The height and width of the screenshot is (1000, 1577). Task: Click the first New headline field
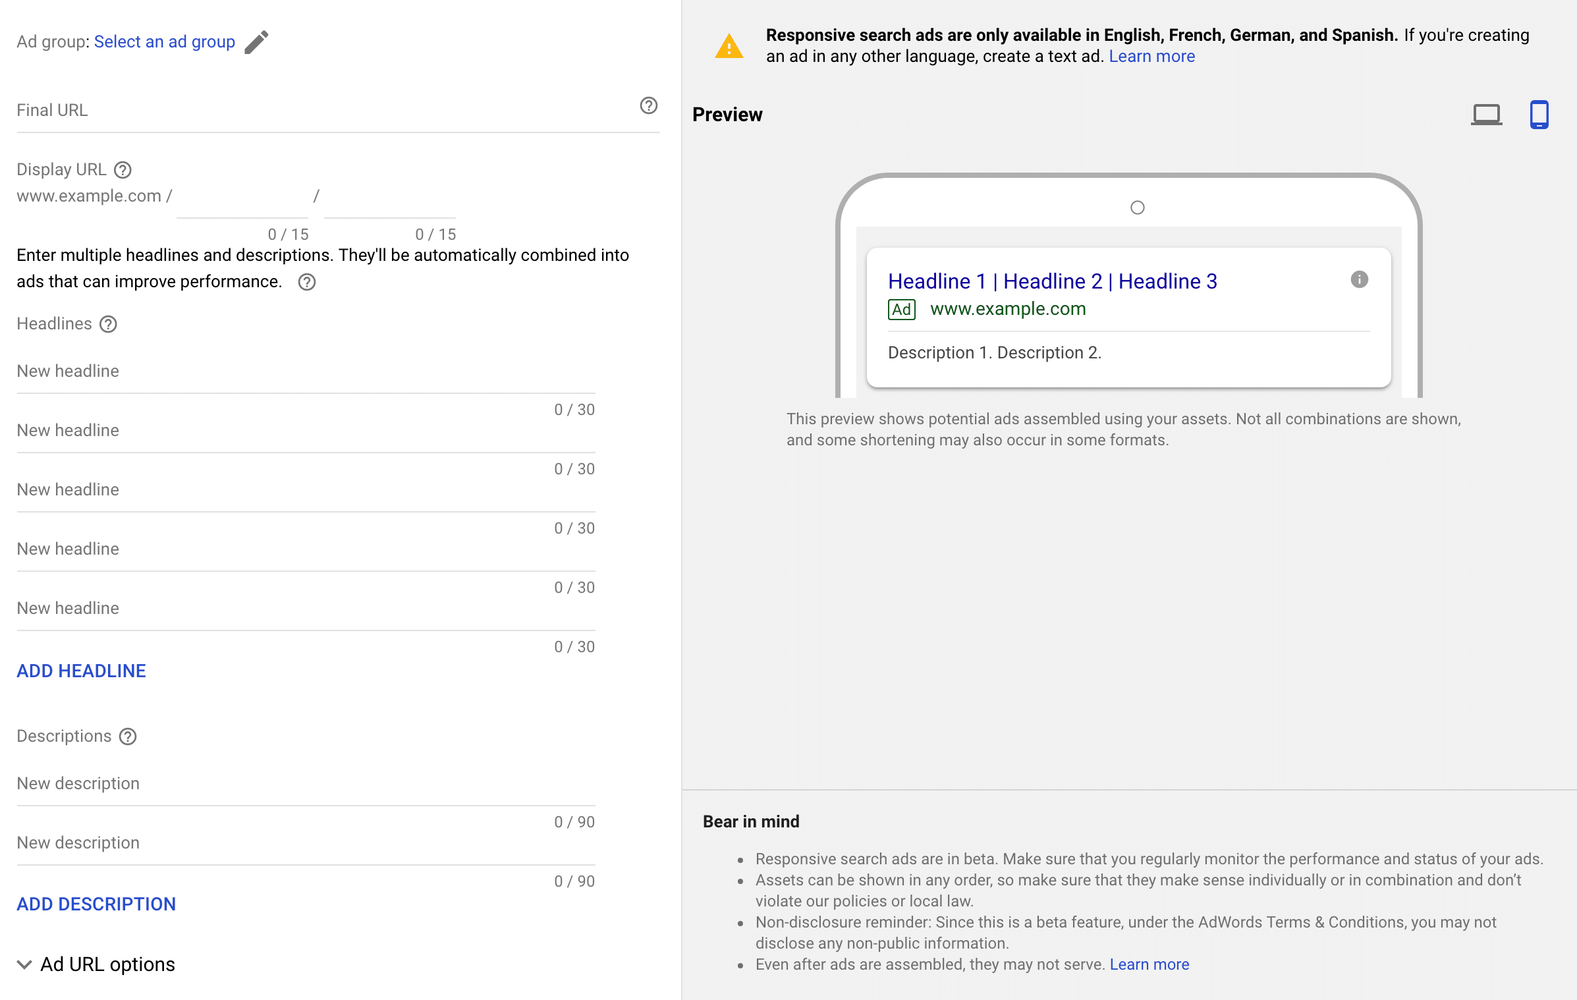click(306, 372)
